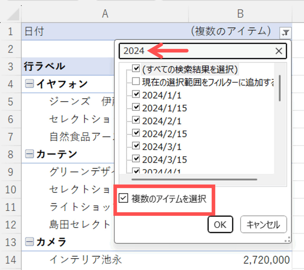Uncheck the 2024/2/15 date checkbox
This screenshot has height=270, width=304.
point(136,133)
